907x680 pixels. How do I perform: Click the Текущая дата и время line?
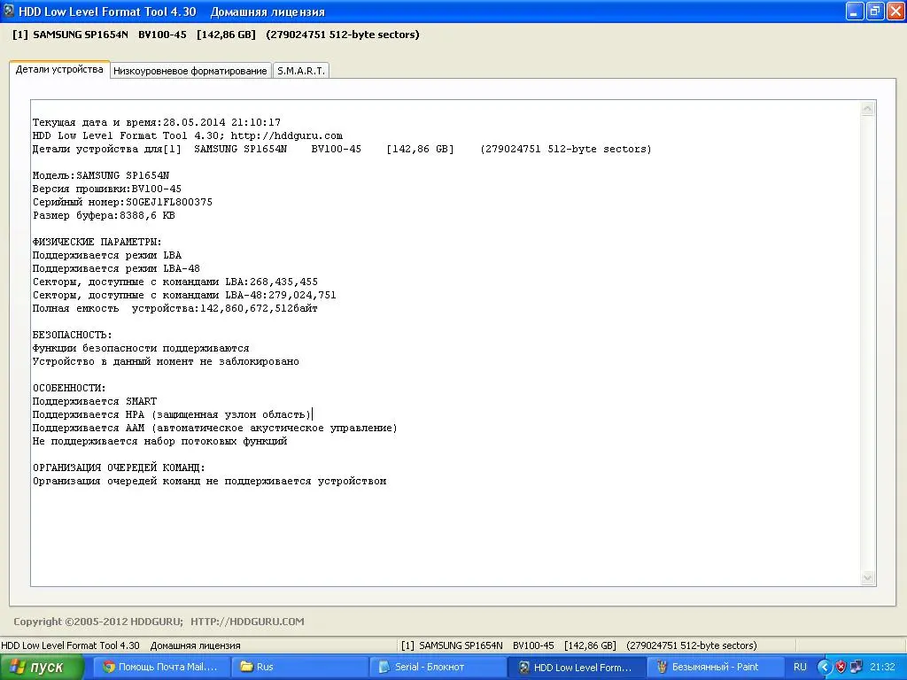click(157, 122)
